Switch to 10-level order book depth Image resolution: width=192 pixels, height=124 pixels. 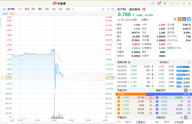190,90
